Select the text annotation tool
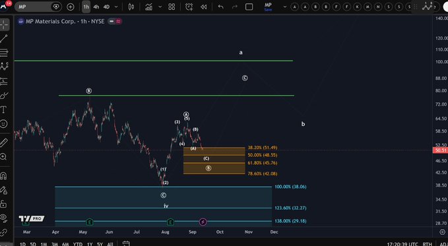This screenshot has height=246, width=448. [x=4, y=110]
